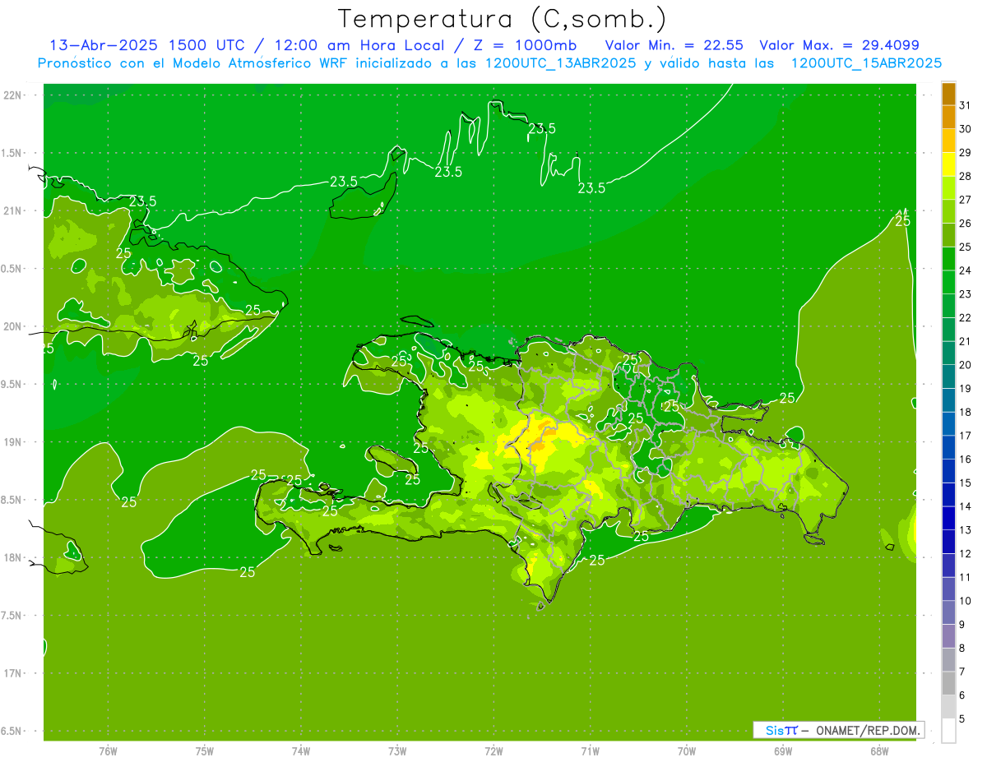Click the '70W' longitude axis label
The image size is (987, 762).
coord(687,751)
